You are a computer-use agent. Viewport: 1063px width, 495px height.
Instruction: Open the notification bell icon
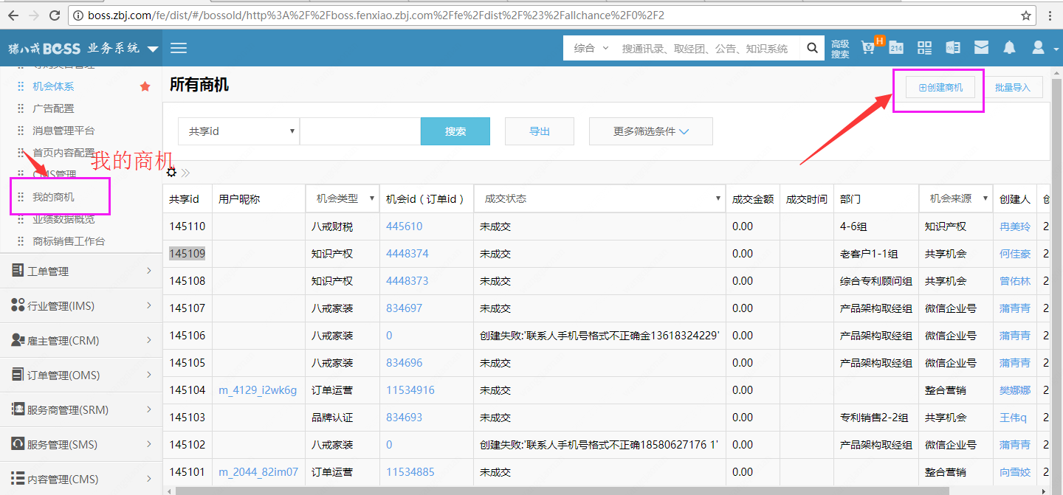pos(1009,47)
